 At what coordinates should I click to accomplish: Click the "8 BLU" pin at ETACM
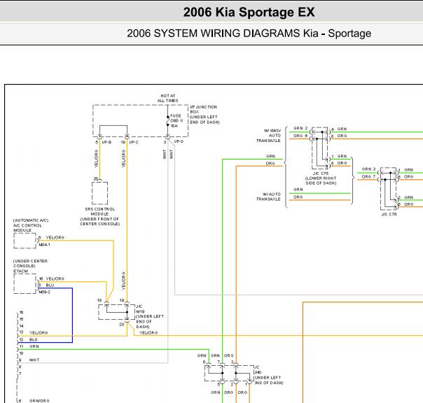point(46,285)
